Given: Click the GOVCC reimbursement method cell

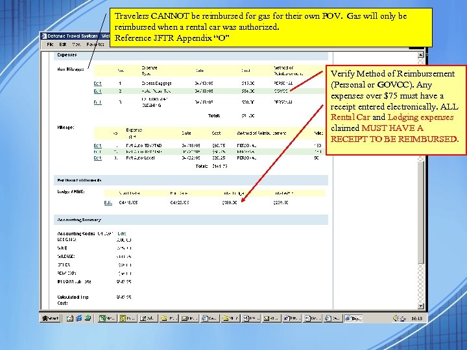Looking at the screenshot, I should [x=281, y=91].
